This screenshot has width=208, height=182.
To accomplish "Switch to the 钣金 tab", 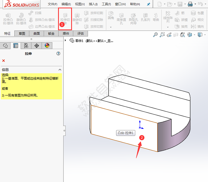I will (51, 34).
